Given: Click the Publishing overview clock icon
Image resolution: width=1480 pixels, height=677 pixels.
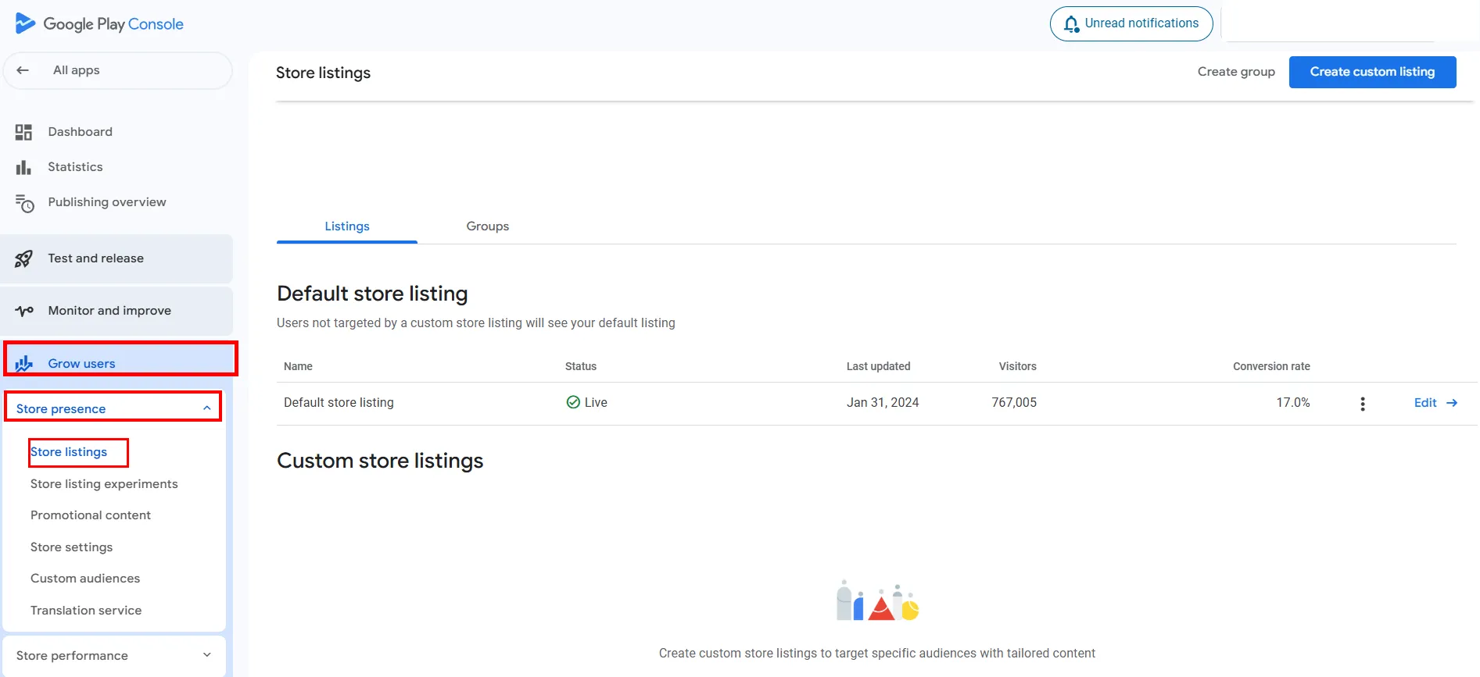Looking at the screenshot, I should (x=25, y=203).
